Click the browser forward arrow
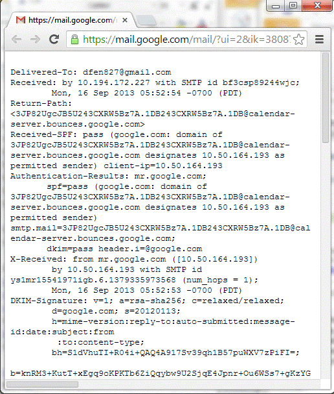The height and width of the screenshot is (394, 334). click(35, 40)
